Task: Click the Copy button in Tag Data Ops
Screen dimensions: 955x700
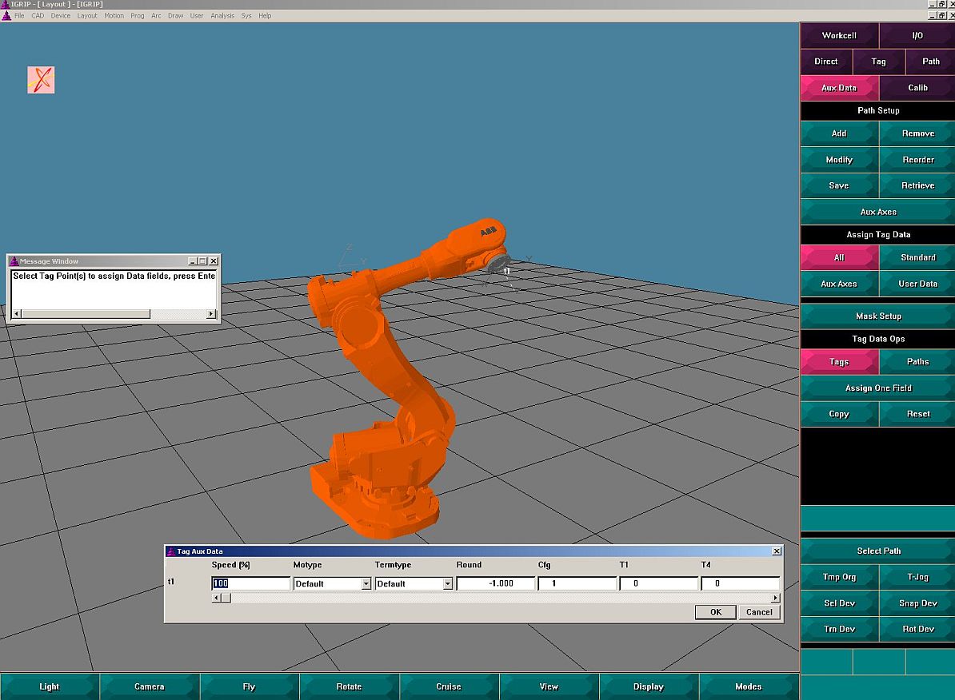Action: (x=839, y=414)
